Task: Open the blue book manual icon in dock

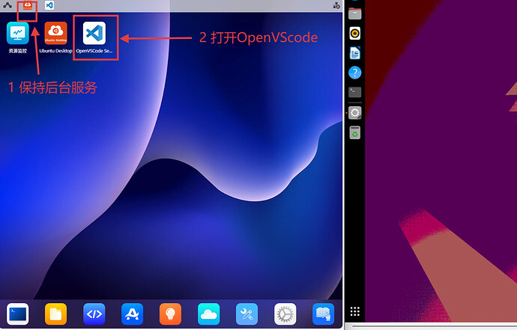Action: pos(323,314)
